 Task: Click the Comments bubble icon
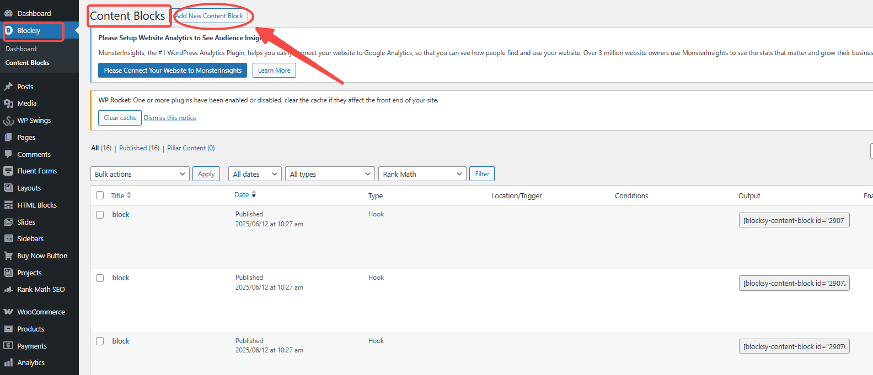(8, 154)
